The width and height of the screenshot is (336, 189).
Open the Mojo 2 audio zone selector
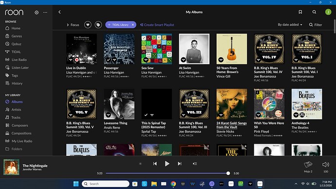click(308, 167)
